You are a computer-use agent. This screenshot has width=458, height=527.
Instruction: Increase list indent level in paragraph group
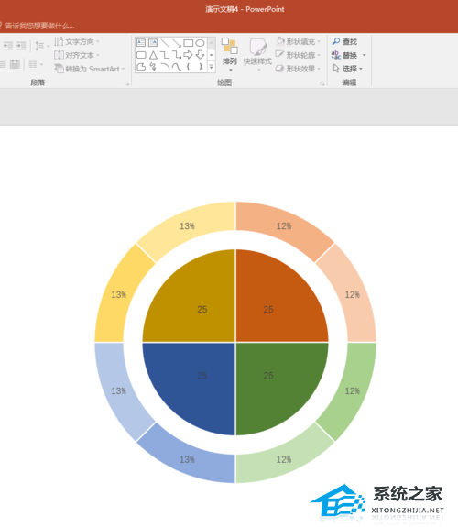coord(21,46)
